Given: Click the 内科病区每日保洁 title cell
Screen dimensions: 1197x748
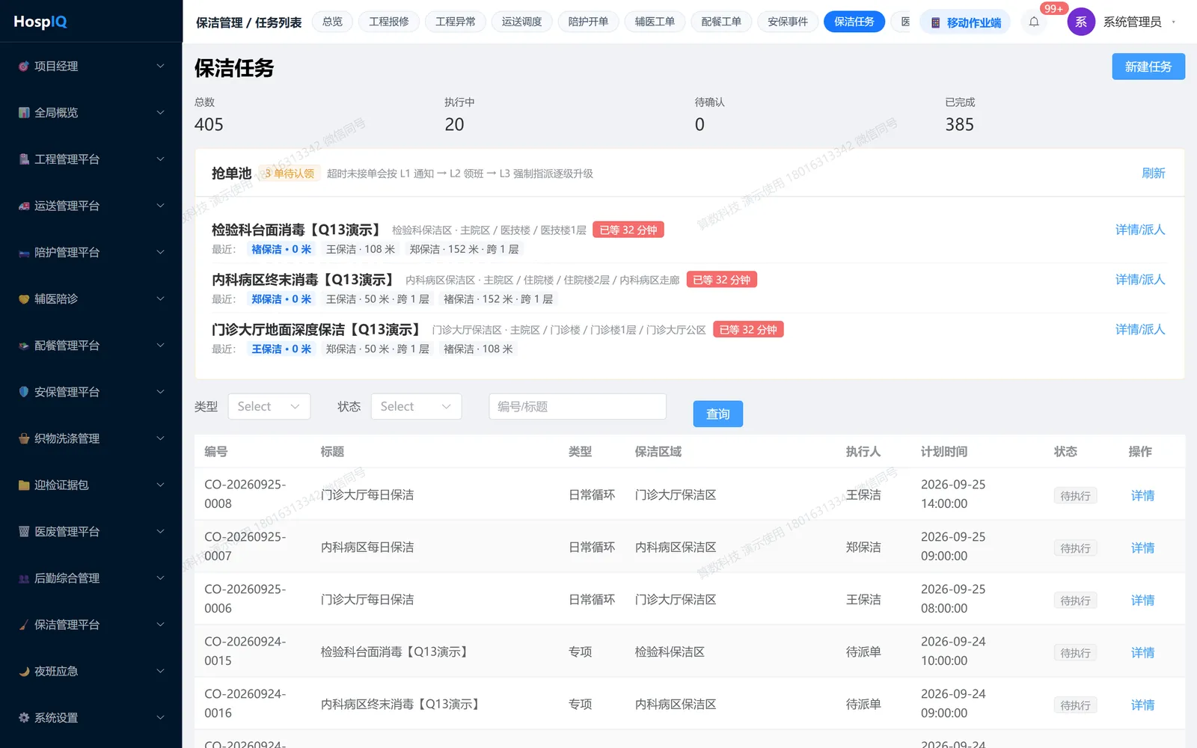Looking at the screenshot, I should coord(367,547).
